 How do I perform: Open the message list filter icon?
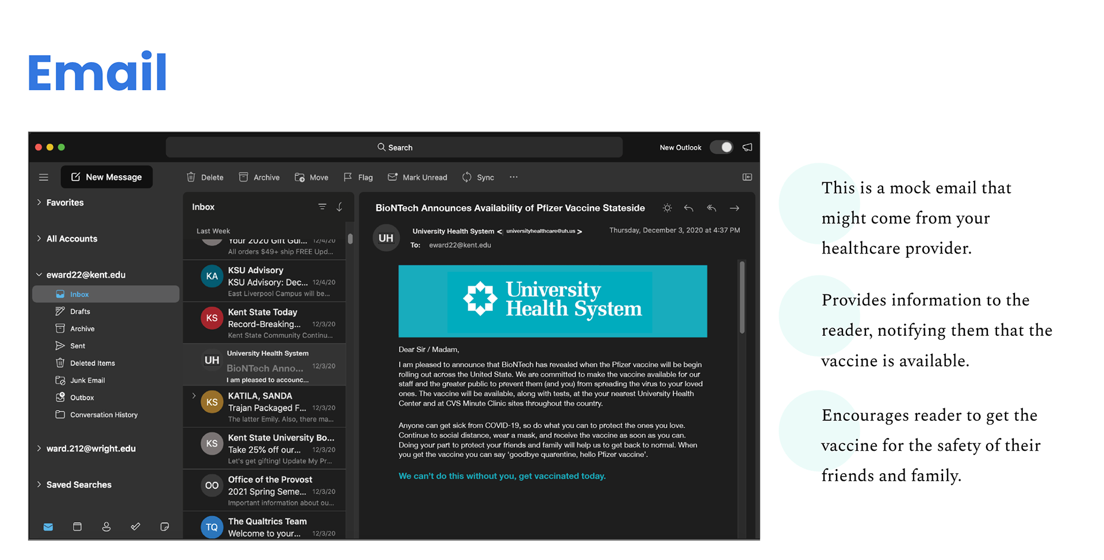pyautogui.click(x=322, y=206)
